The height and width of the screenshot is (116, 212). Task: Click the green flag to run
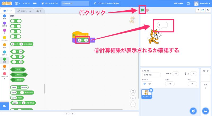[142, 10]
